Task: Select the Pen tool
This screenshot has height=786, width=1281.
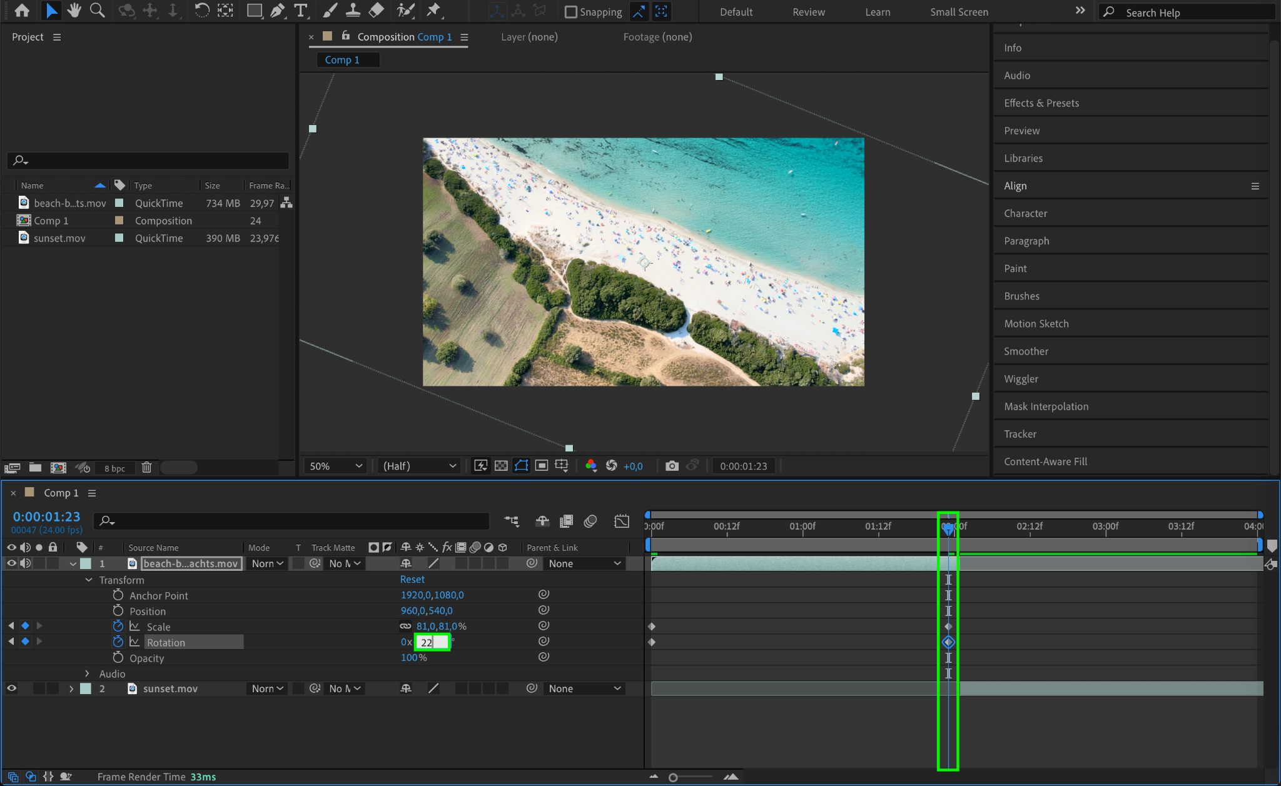Action: tap(277, 11)
